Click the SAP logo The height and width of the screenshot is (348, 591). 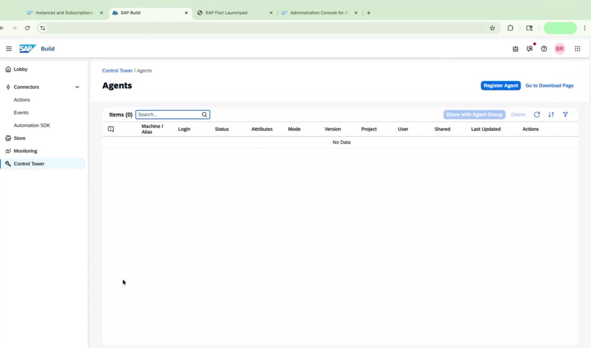click(27, 48)
